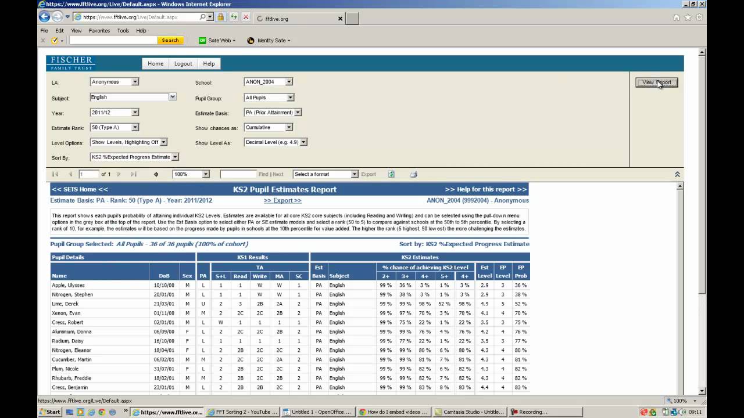This screenshot has width=744, height=418.
Task: Open the Favorites menu
Action: (x=99, y=31)
